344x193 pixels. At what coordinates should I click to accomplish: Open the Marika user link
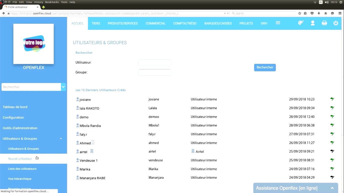85,169
